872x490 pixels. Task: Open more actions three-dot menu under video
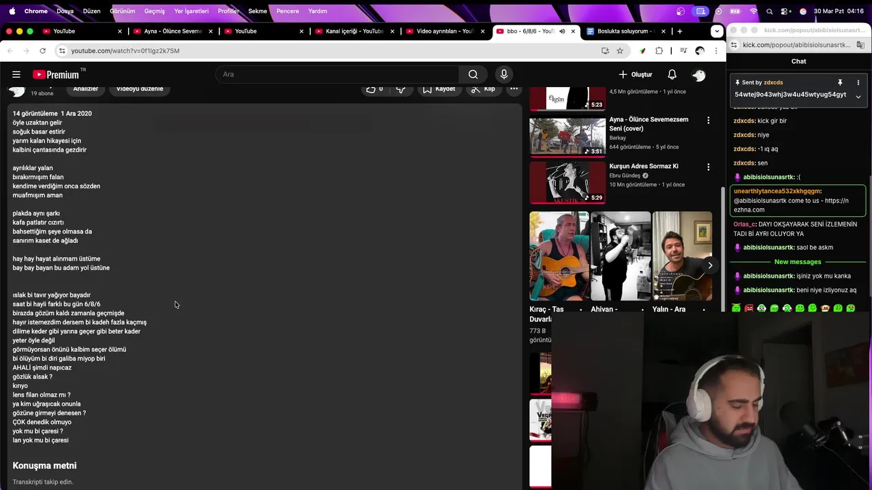(x=514, y=89)
